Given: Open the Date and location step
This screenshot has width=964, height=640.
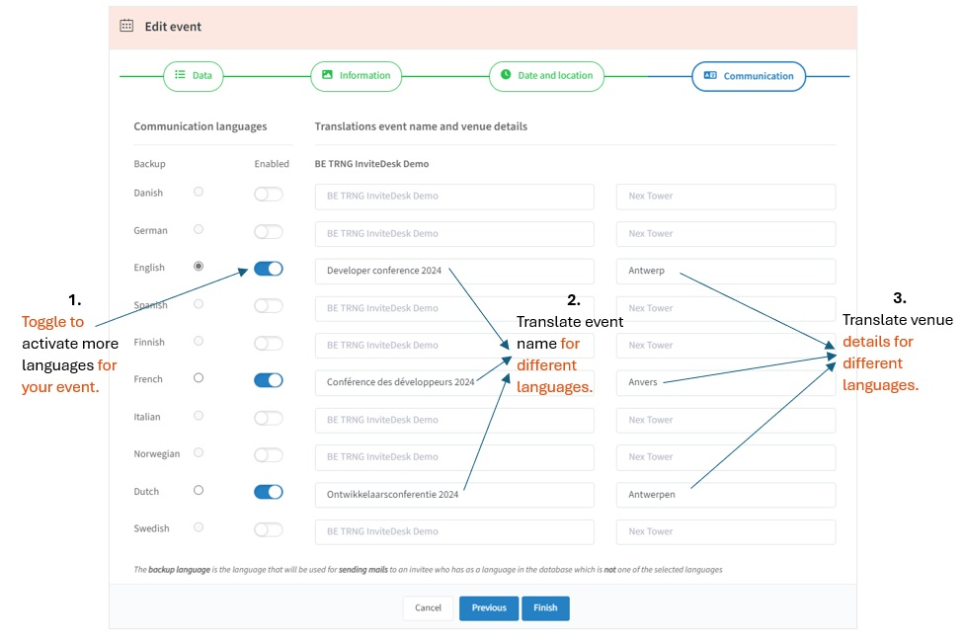Looking at the screenshot, I should (x=546, y=76).
